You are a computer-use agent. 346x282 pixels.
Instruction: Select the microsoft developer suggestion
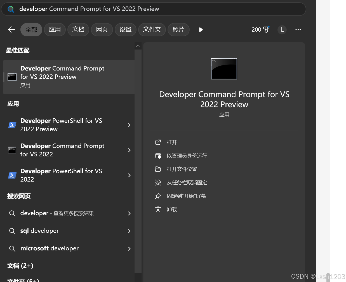click(69, 248)
